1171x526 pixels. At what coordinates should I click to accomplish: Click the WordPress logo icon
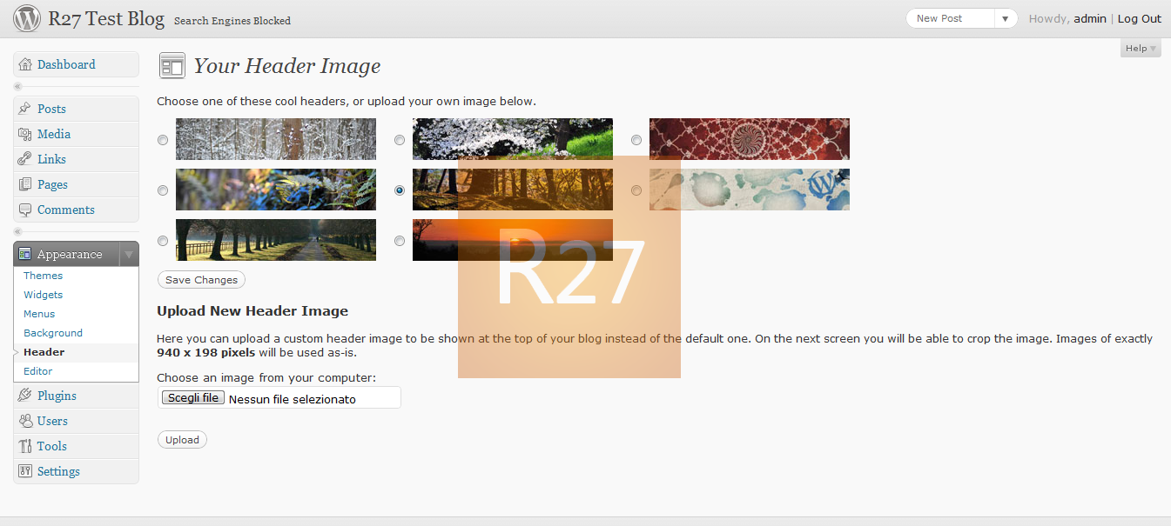pyautogui.click(x=27, y=18)
